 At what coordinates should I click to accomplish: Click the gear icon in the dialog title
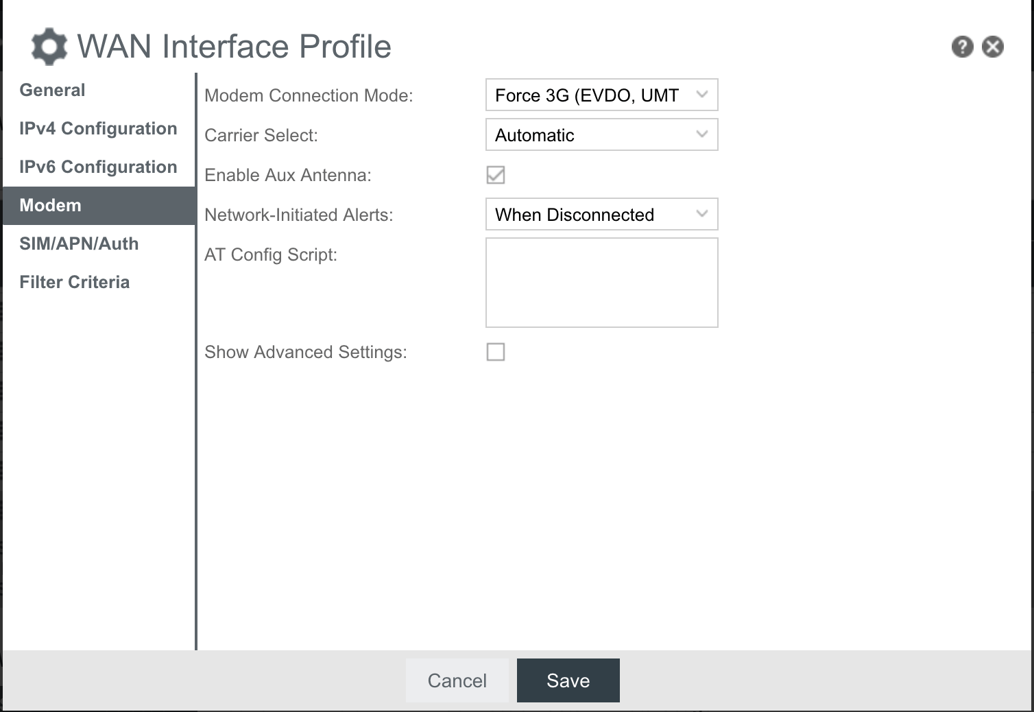click(47, 46)
